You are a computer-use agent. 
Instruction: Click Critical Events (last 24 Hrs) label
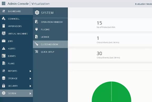(108, 58)
